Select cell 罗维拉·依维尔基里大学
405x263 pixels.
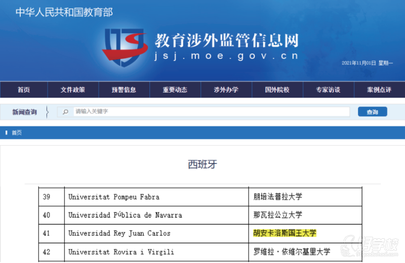point(305,252)
